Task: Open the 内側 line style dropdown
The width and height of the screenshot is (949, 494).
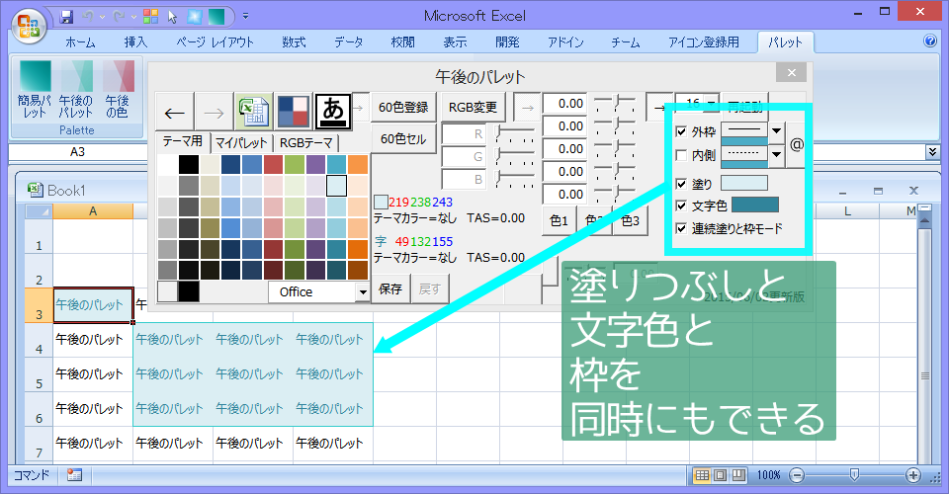Action: (776, 155)
